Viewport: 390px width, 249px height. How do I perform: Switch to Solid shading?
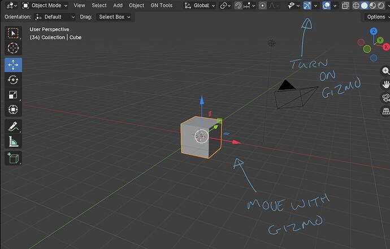pos(365,6)
